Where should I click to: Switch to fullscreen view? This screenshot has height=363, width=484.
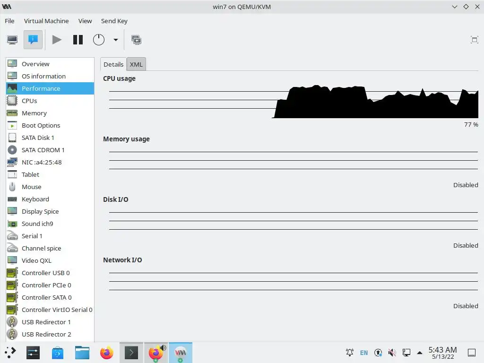click(475, 40)
